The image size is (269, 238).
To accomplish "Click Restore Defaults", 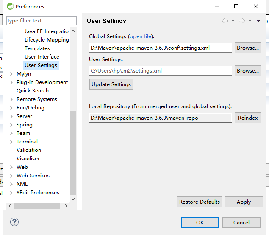I will [200, 202].
